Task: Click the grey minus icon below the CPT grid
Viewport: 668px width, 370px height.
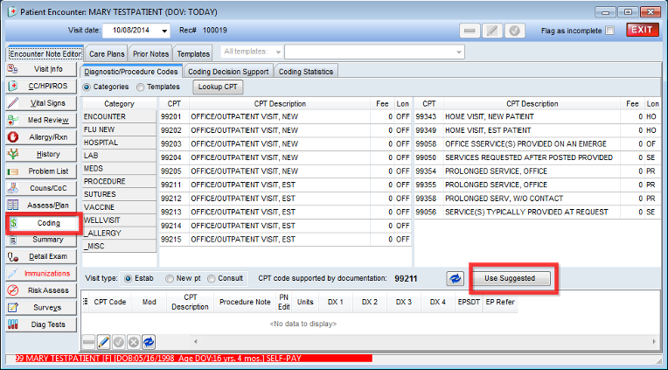Action: click(x=88, y=342)
